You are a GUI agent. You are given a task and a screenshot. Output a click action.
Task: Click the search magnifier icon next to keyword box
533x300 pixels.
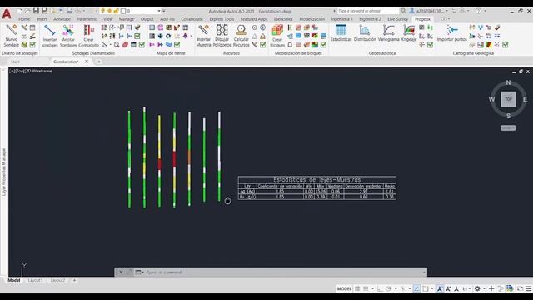403,11
